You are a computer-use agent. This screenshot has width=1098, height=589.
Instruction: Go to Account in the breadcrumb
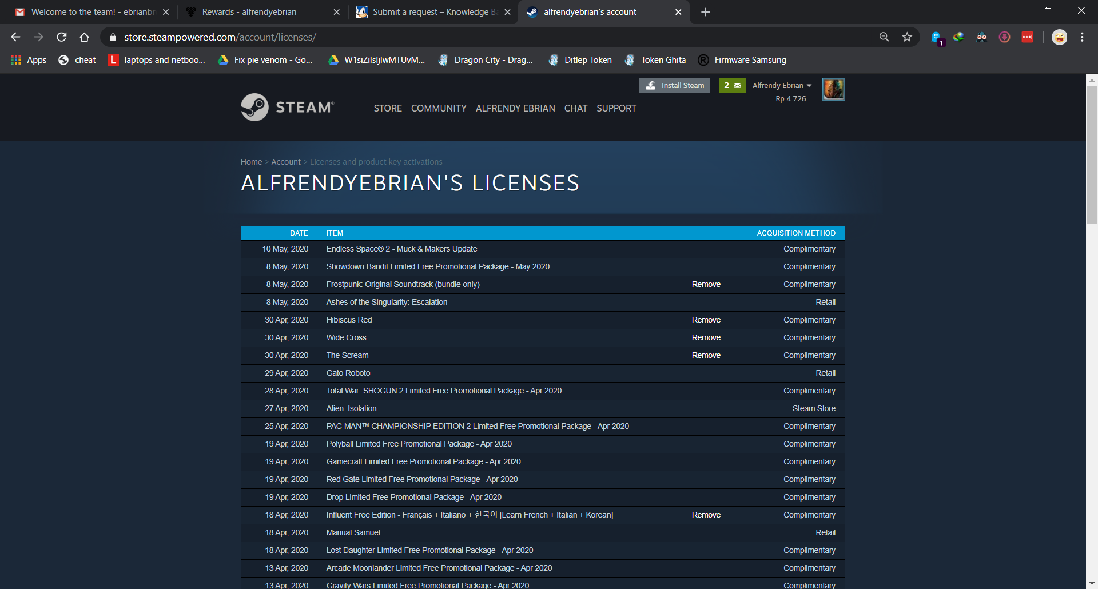(x=286, y=162)
